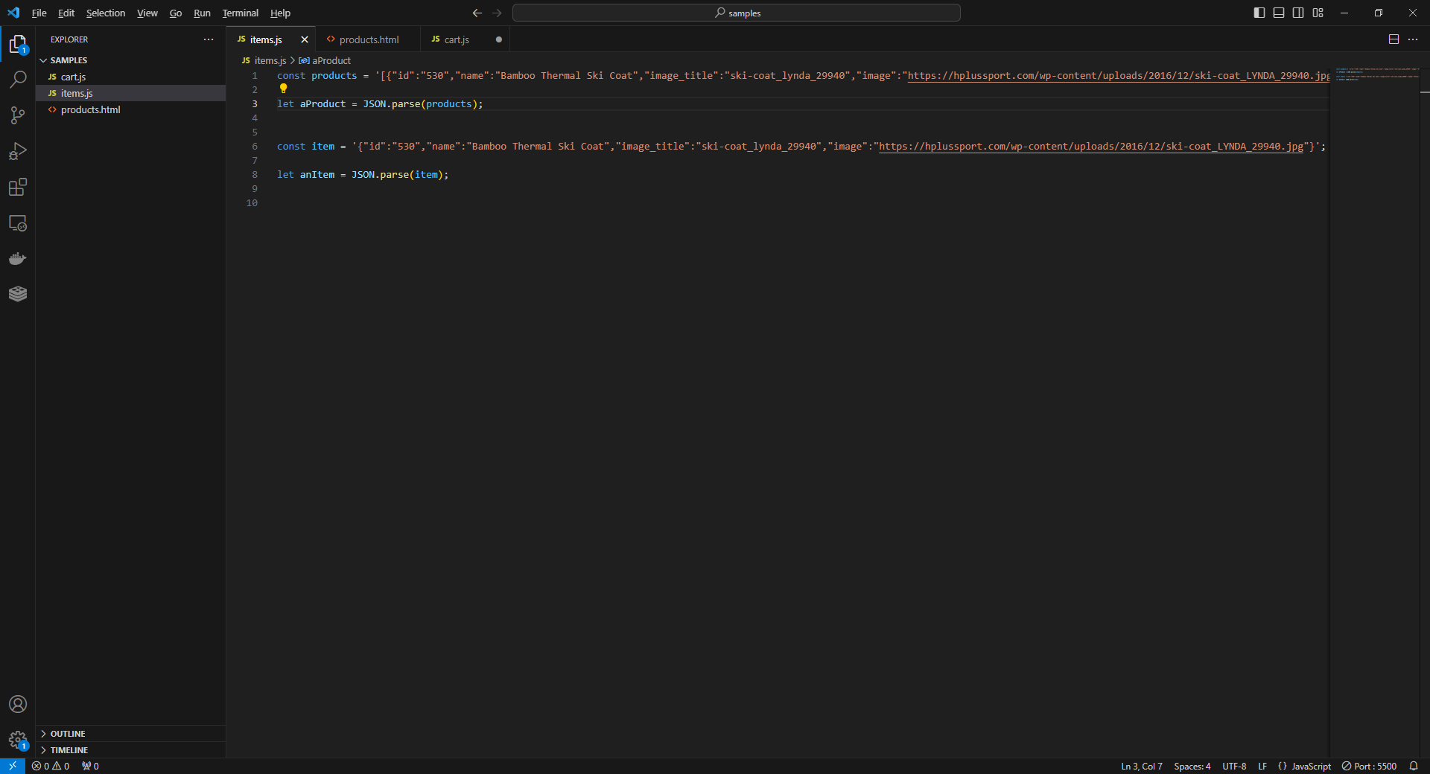Collapse the SAMPLES folder section
Image resolution: width=1430 pixels, height=774 pixels.
130,60
